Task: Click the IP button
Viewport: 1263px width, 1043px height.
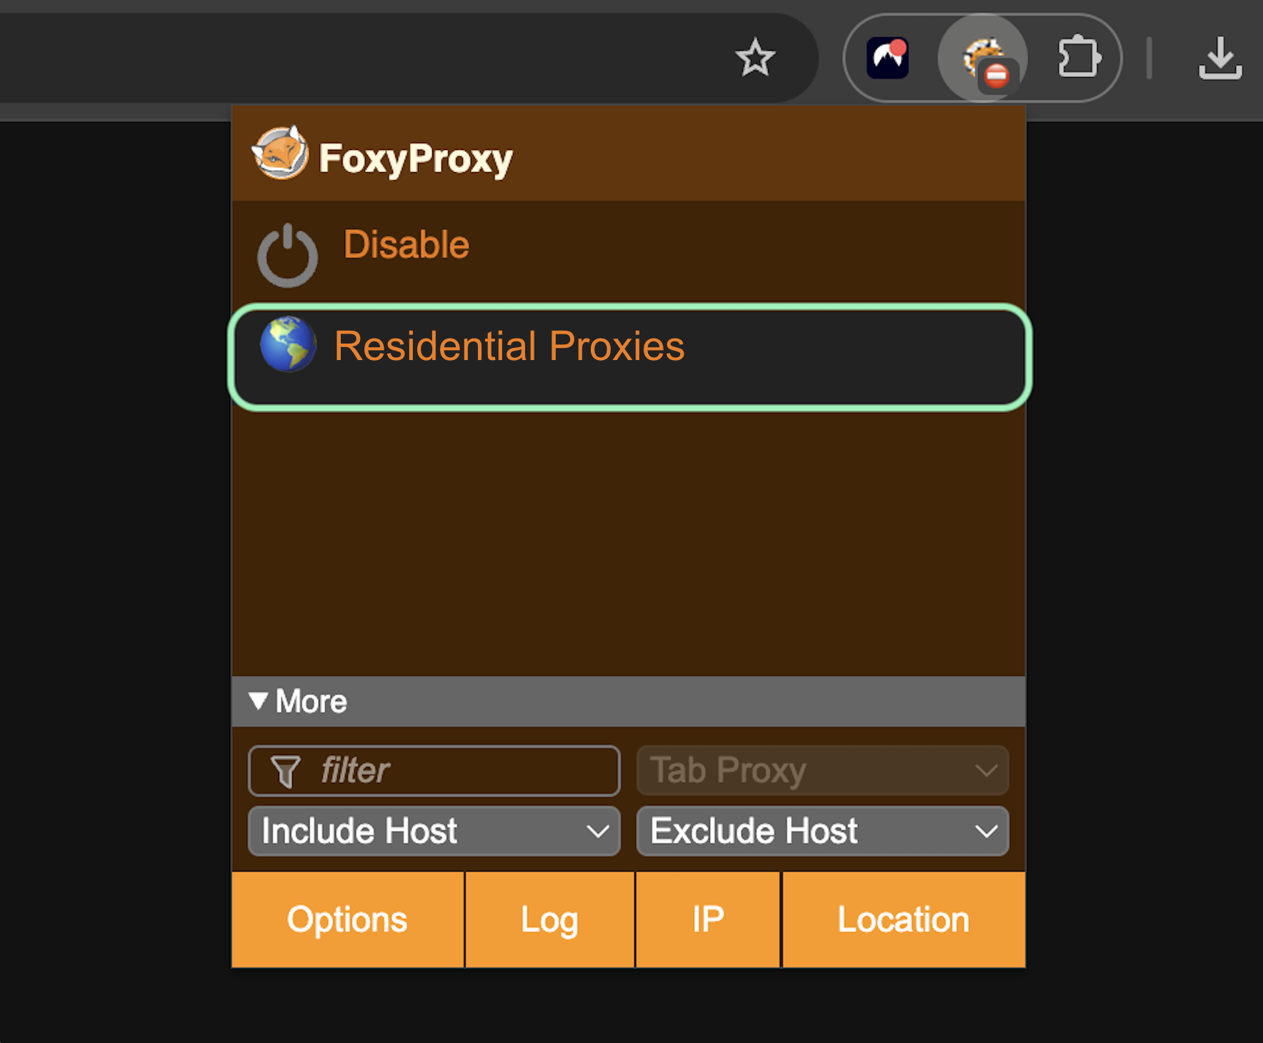Action: [x=708, y=920]
